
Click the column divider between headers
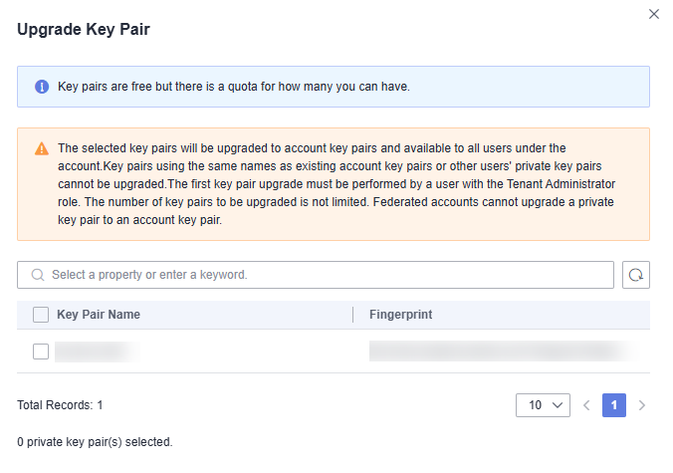352,315
